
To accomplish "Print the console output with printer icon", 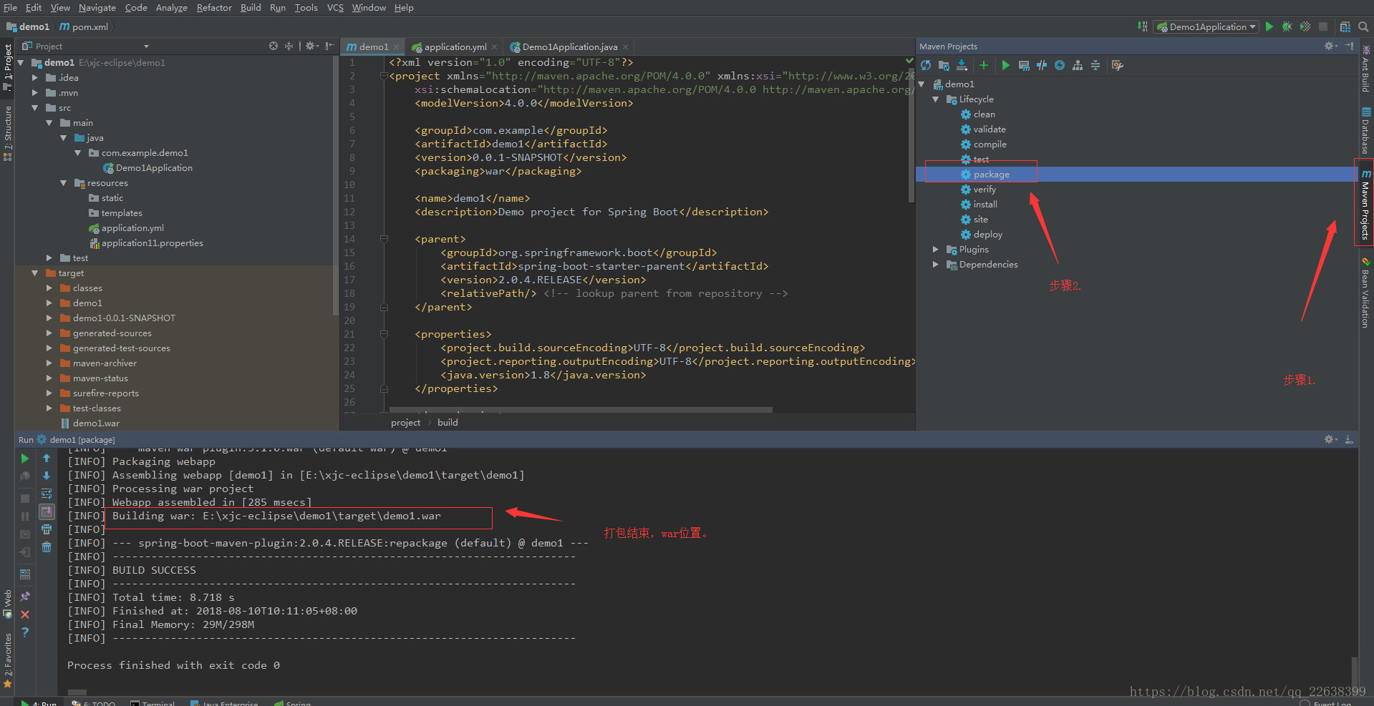I will 47,529.
